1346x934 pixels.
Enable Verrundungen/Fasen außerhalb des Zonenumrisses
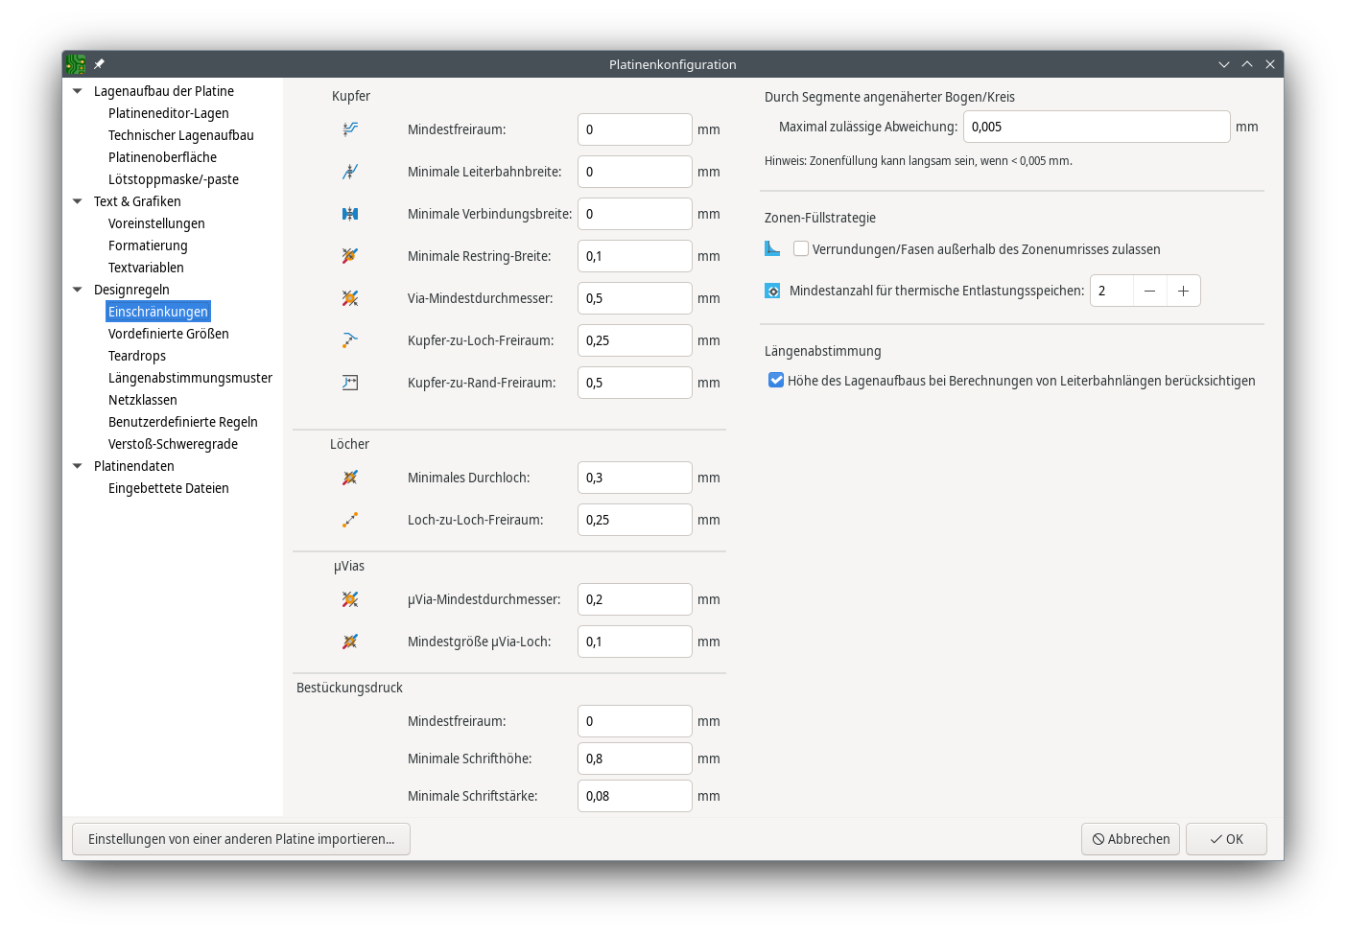(801, 249)
